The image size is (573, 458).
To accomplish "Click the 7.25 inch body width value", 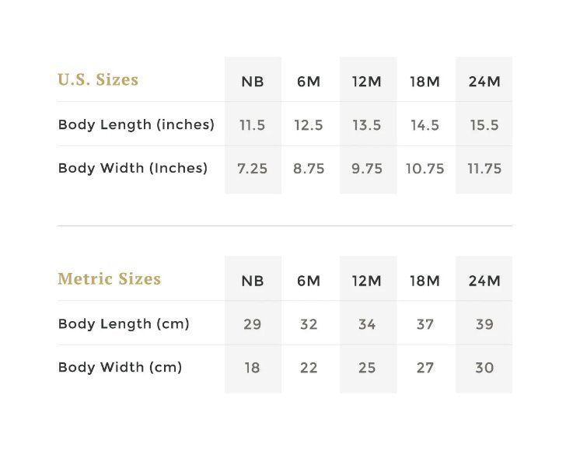I will pyautogui.click(x=253, y=169).
